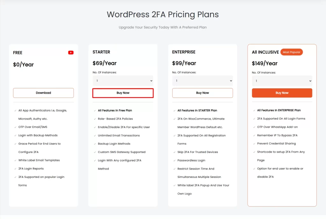Viewport: 326px width, 219px height.
Task: Select the ENTERPRISE plan title
Action: 184,52
